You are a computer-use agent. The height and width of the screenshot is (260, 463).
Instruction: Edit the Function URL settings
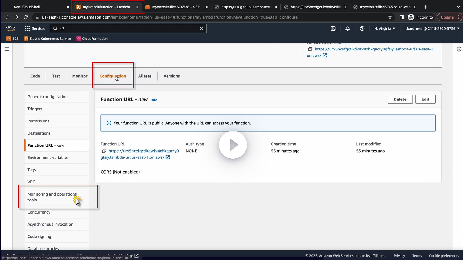click(x=425, y=99)
